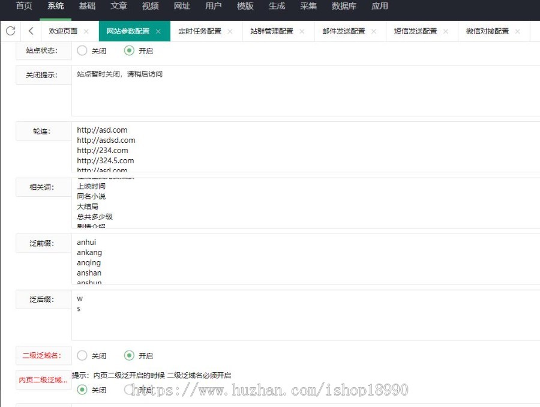This screenshot has width=540, height=407.
Task: Close the 邮件发送配置 tab
Action: [x=374, y=31]
